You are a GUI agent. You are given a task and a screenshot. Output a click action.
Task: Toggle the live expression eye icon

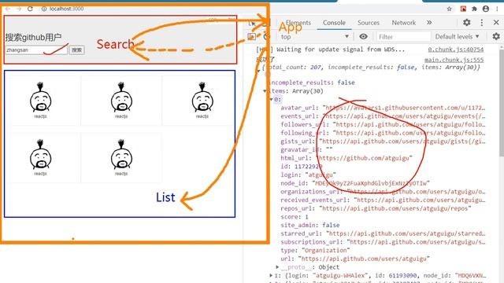click(x=363, y=37)
